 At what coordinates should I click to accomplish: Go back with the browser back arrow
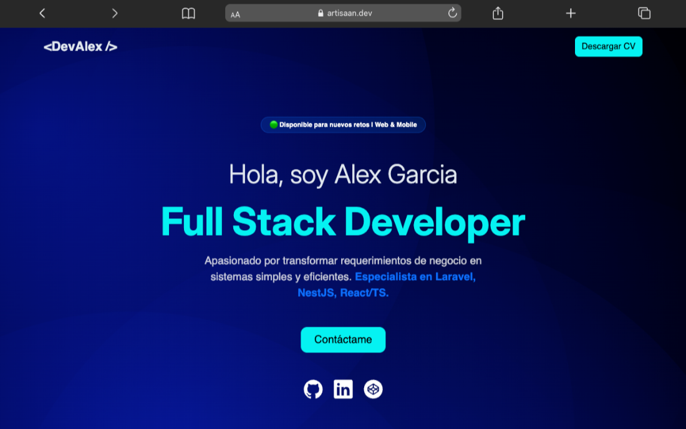[42, 14]
